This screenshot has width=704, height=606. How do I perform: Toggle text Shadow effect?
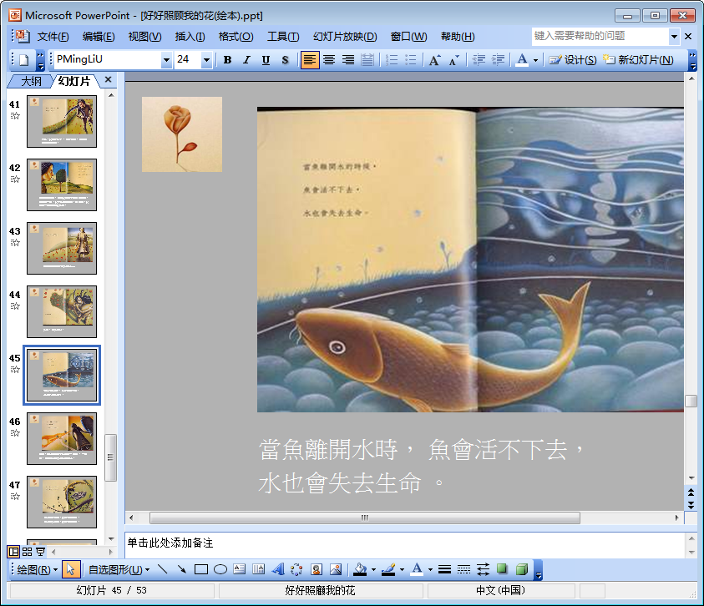click(x=285, y=60)
